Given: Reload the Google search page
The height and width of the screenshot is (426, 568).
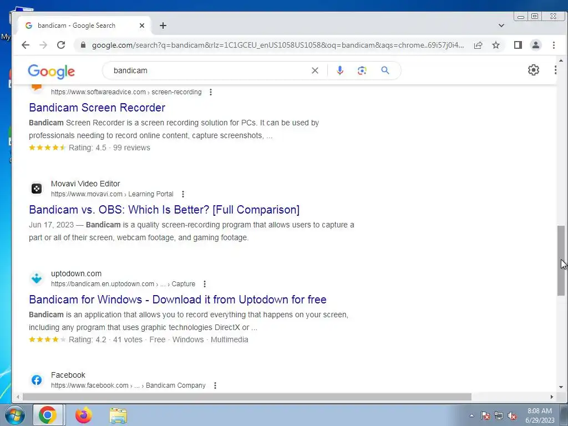Looking at the screenshot, I should click(x=61, y=45).
